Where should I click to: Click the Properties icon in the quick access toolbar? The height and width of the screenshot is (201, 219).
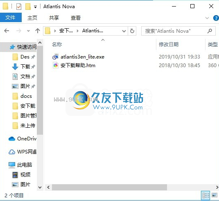19,7
